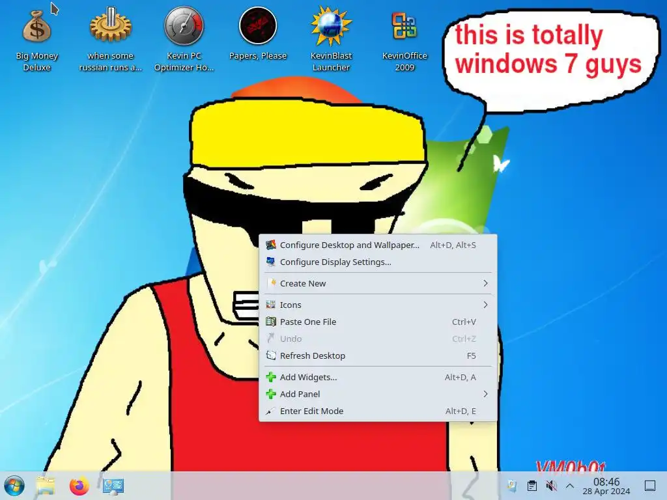Launch Firefox from the taskbar
This screenshot has height=500, width=667.
click(79, 486)
